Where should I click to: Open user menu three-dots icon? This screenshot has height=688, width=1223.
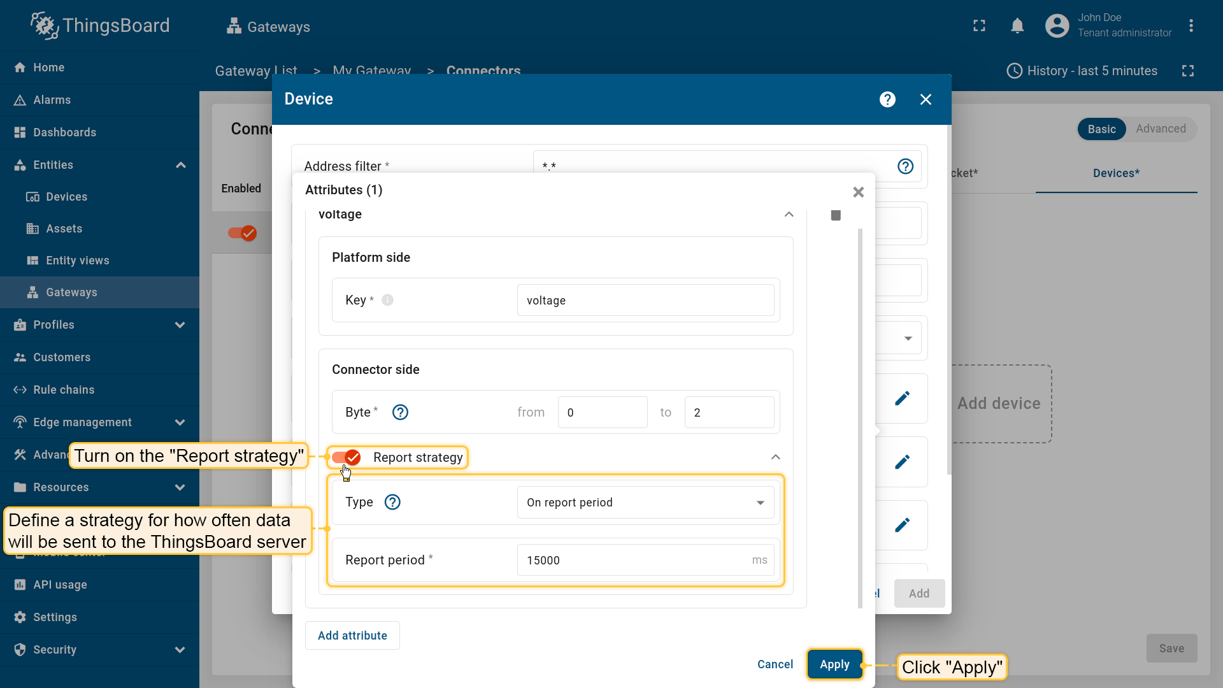click(1191, 26)
